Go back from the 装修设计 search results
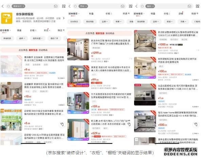 (3, 6)
